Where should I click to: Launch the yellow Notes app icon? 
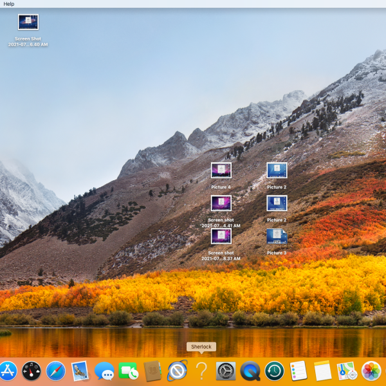tap(322, 371)
